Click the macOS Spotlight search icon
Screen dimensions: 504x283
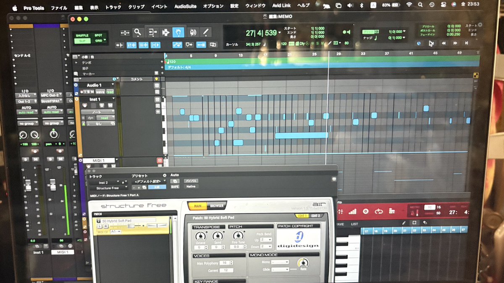(x=420, y=5)
